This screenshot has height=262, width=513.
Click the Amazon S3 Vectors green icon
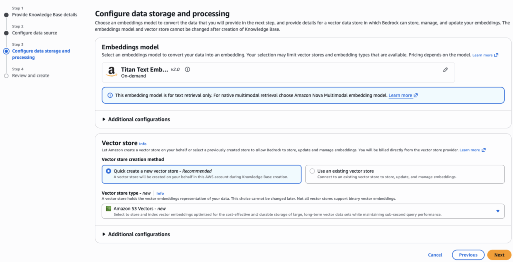tap(108, 208)
